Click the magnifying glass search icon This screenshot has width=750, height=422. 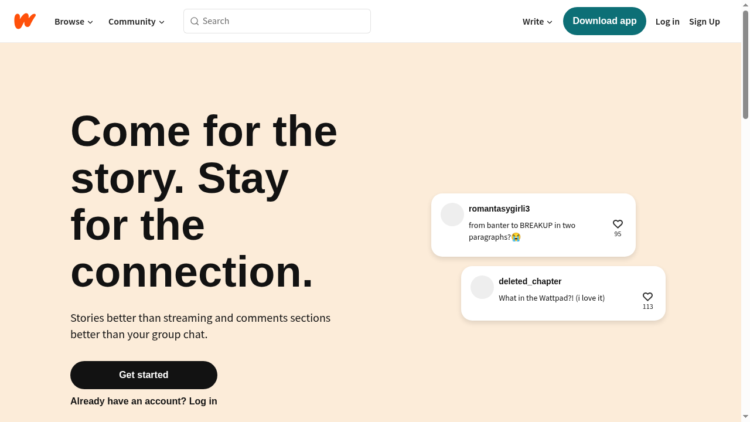pyautogui.click(x=195, y=21)
